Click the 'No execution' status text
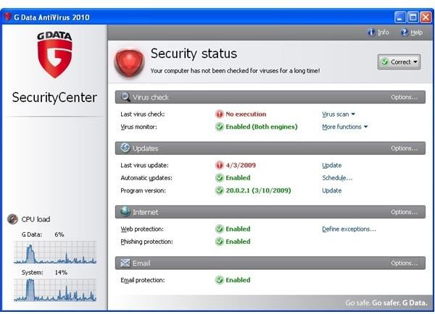This screenshot has height=314, width=435. pyautogui.click(x=246, y=114)
